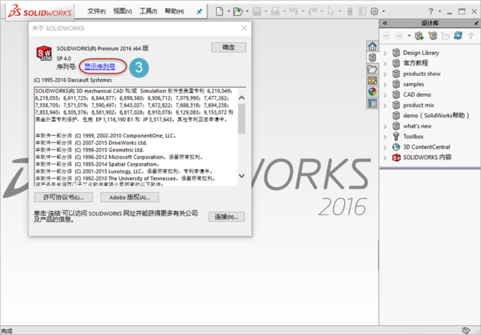The image size is (481, 335).
Task: Open the View Palette task pane tab
Action: pyautogui.click(x=373, y=80)
